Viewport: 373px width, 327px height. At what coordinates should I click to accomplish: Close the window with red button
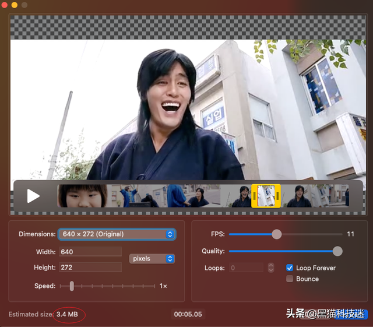coord(5,5)
